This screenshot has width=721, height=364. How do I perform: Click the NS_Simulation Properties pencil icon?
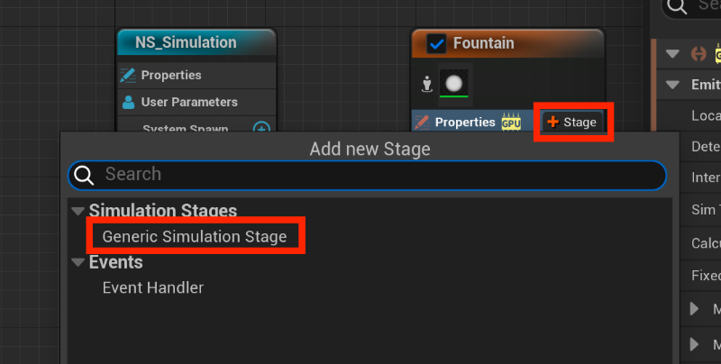128,76
